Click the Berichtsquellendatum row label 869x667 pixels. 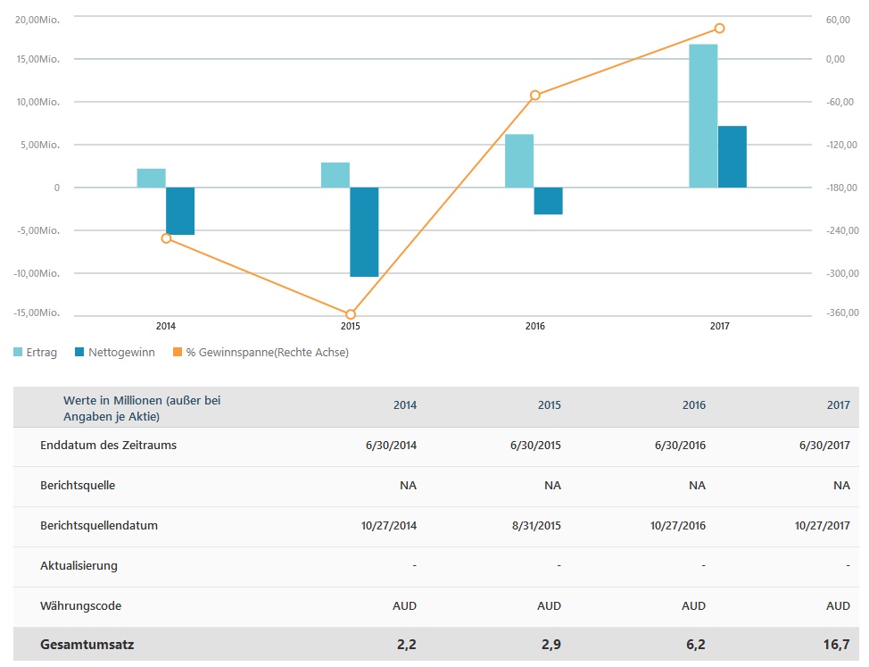tap(99, 525)
